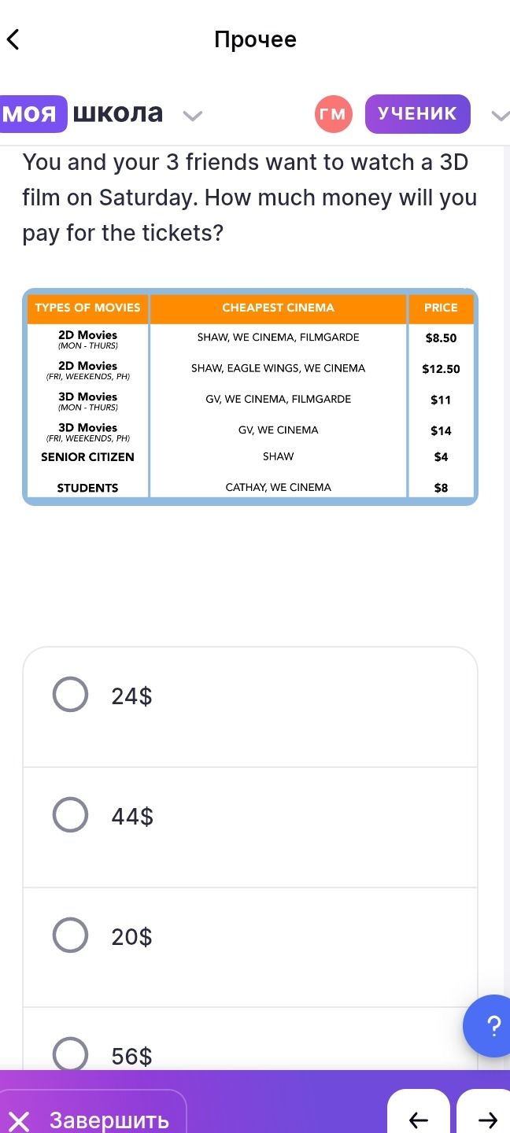Click the Моя школа logo

82,114
